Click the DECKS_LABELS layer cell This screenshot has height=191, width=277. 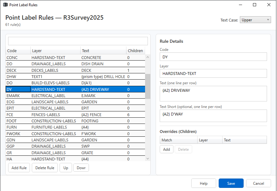pos(56,70)
